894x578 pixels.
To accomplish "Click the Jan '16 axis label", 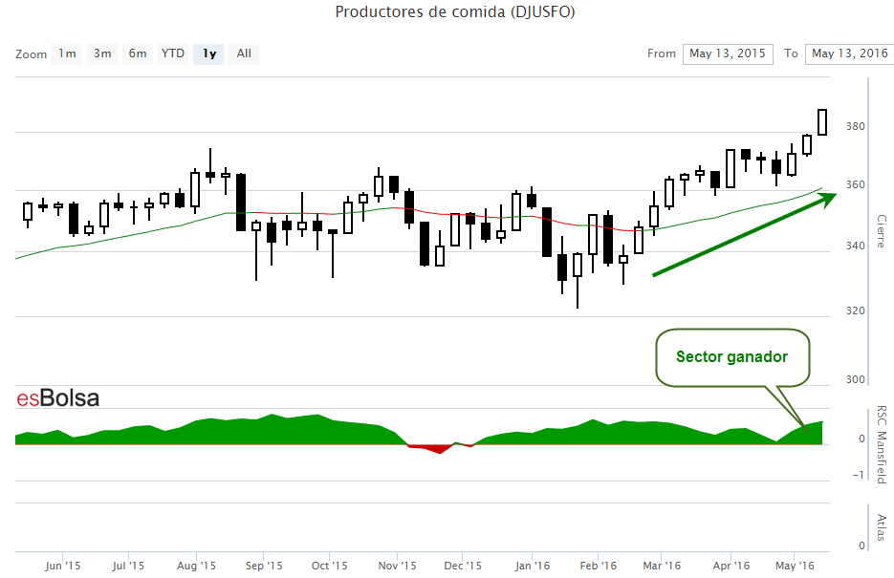I will click(x=533, y=566).
